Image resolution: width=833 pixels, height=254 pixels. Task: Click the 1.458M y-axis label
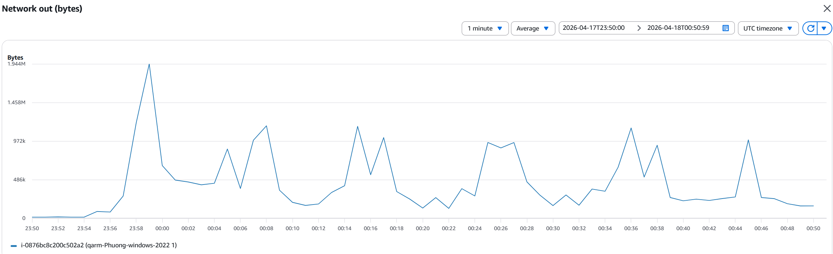click(x=17, y=102)
